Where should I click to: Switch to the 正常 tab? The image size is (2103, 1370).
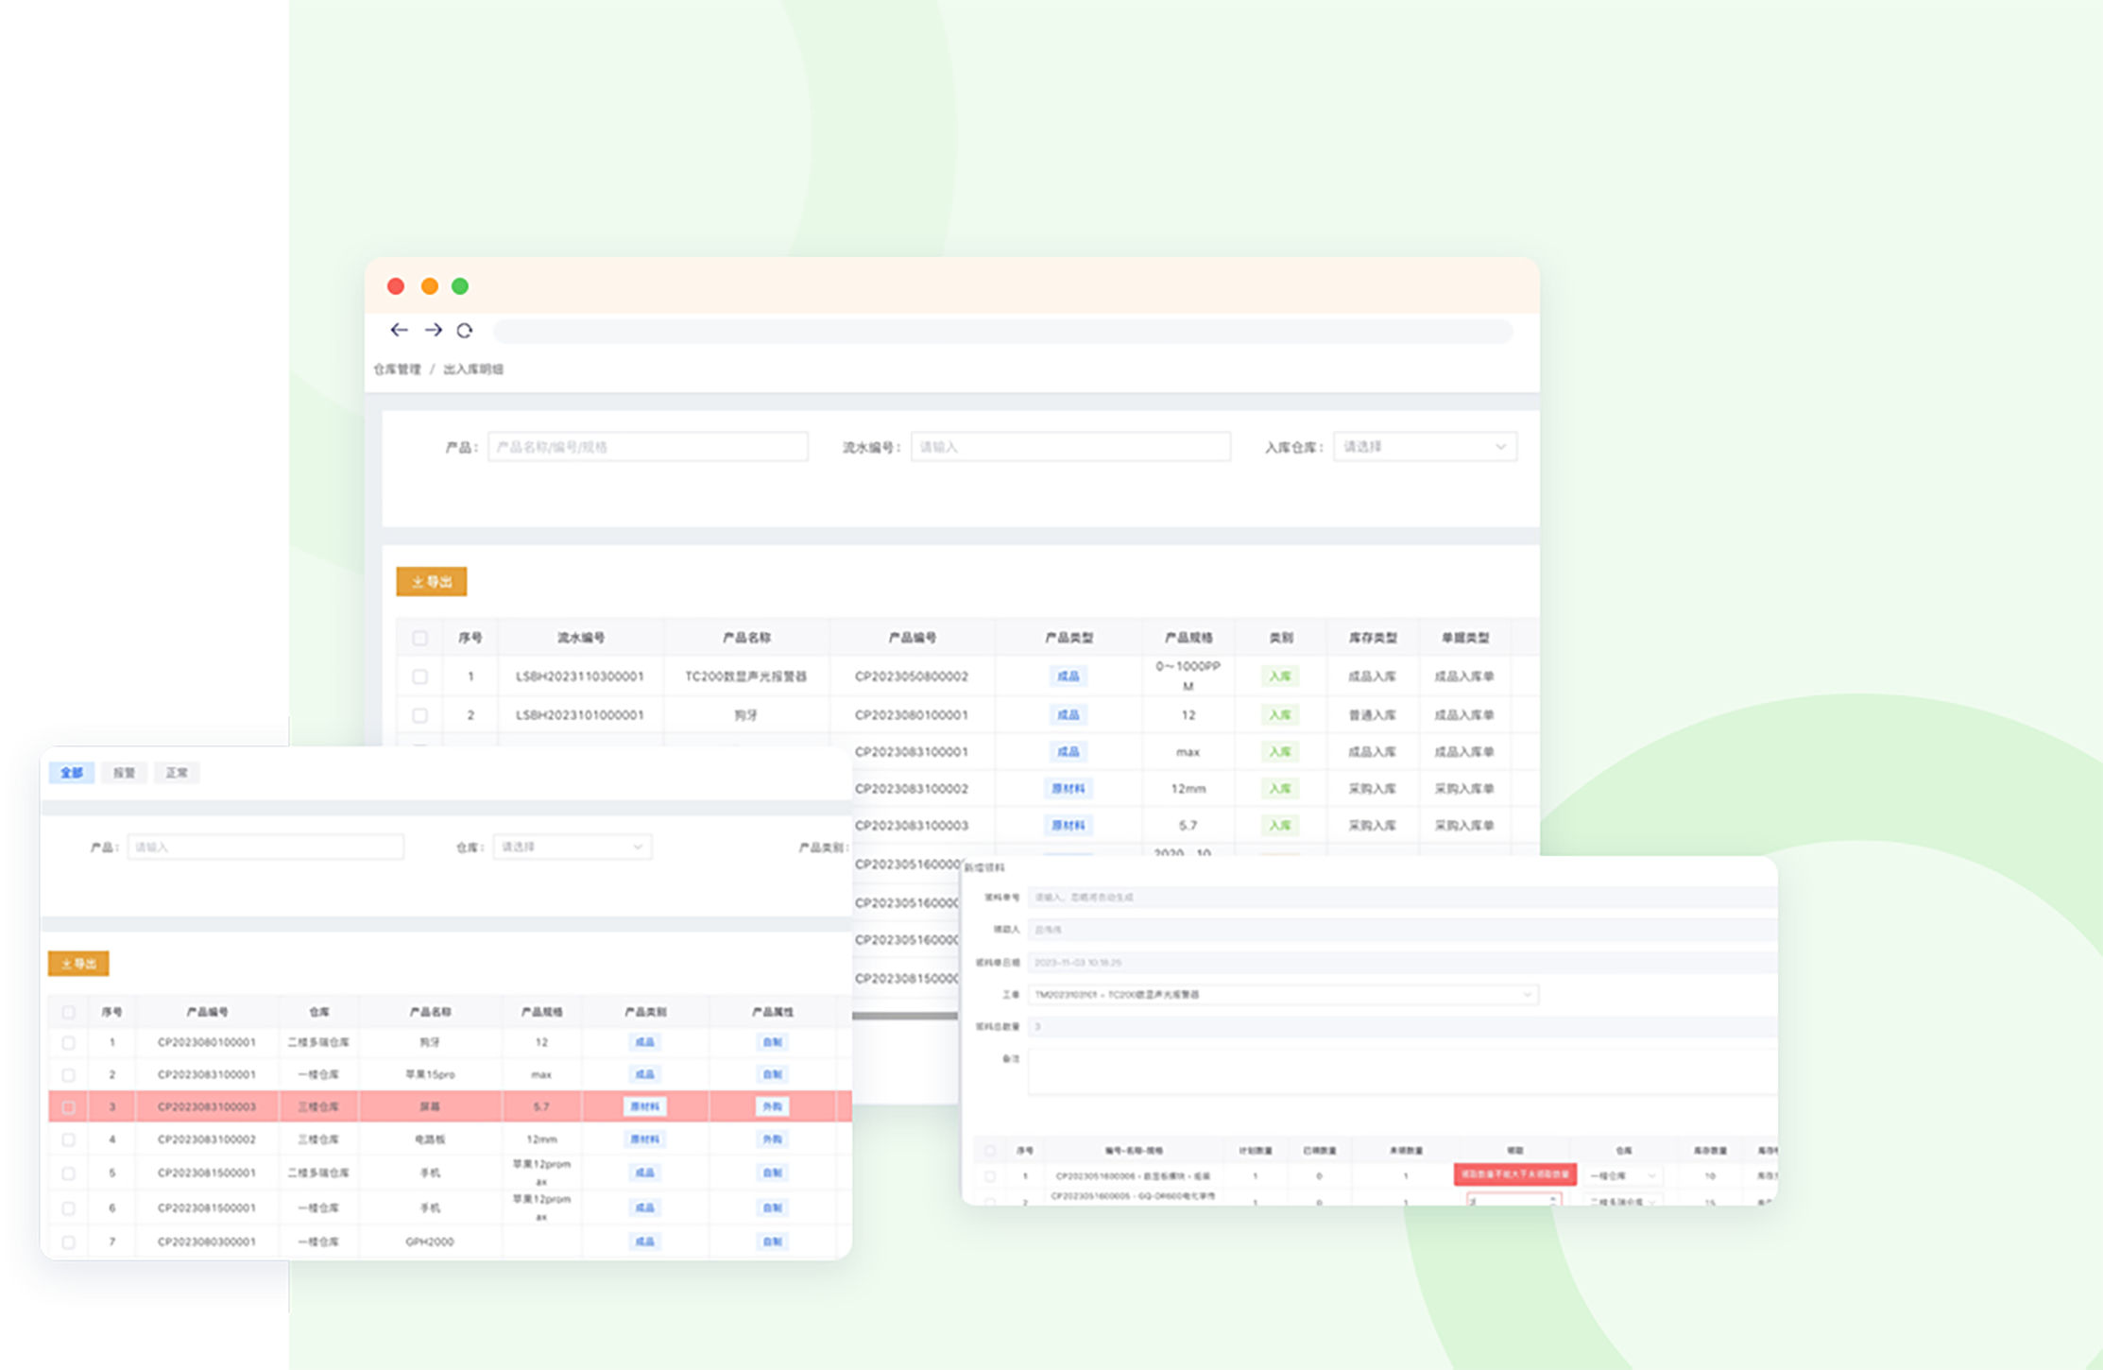(x=177, y=773)
